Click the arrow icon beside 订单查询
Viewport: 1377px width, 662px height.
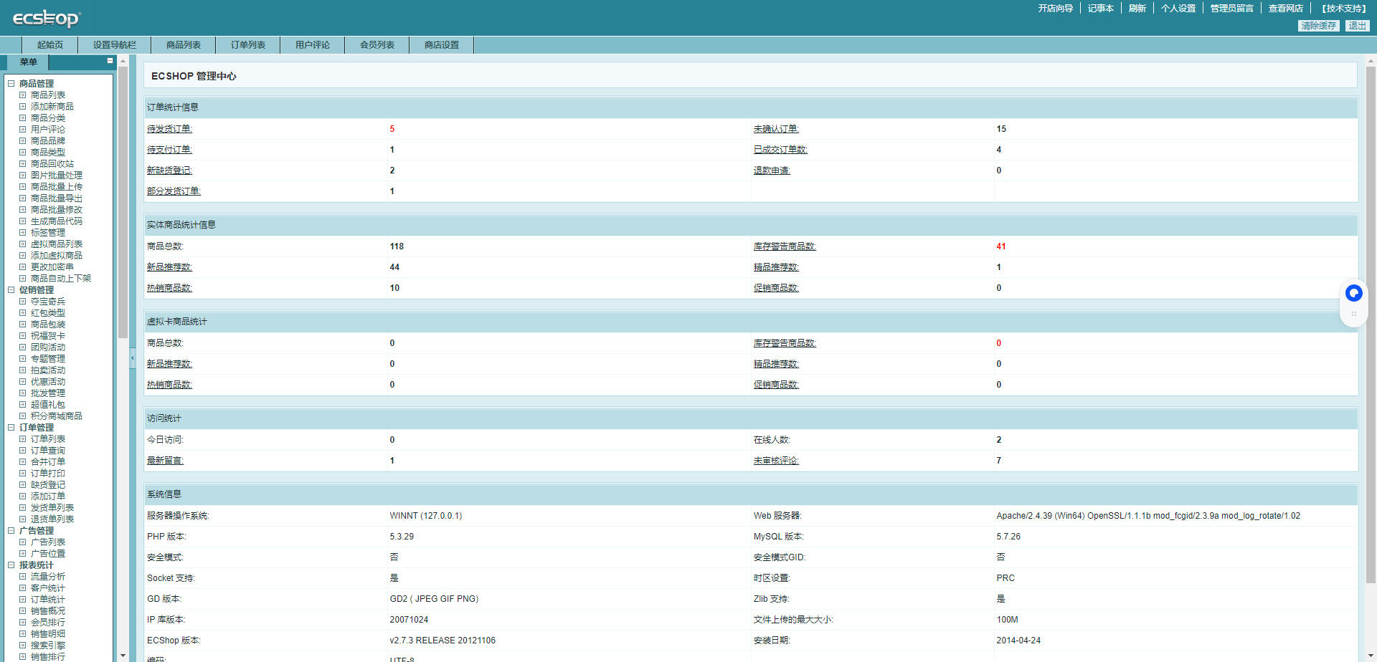[x=23, y=451]
